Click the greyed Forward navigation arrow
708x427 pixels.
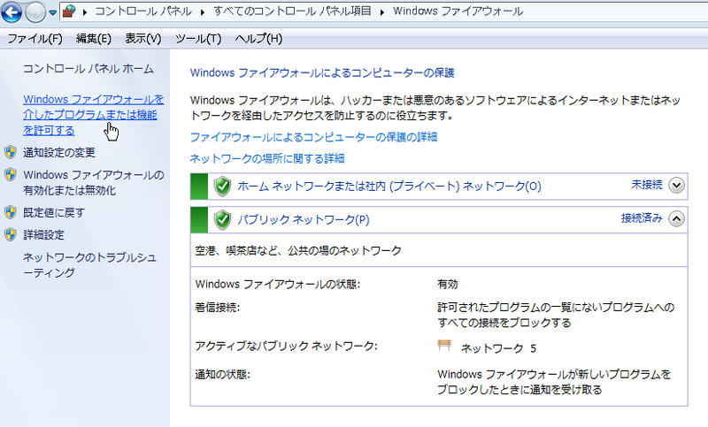(35, 12)
